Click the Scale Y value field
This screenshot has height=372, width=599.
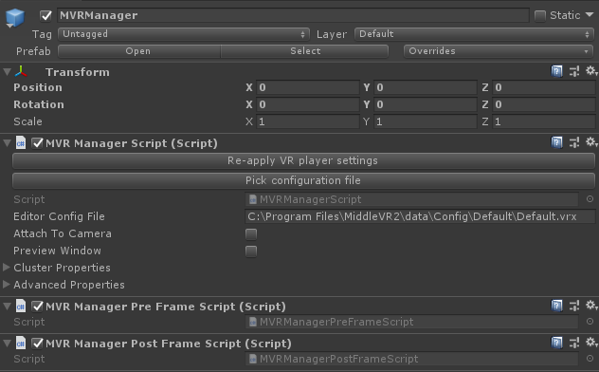tap(426, 121)
